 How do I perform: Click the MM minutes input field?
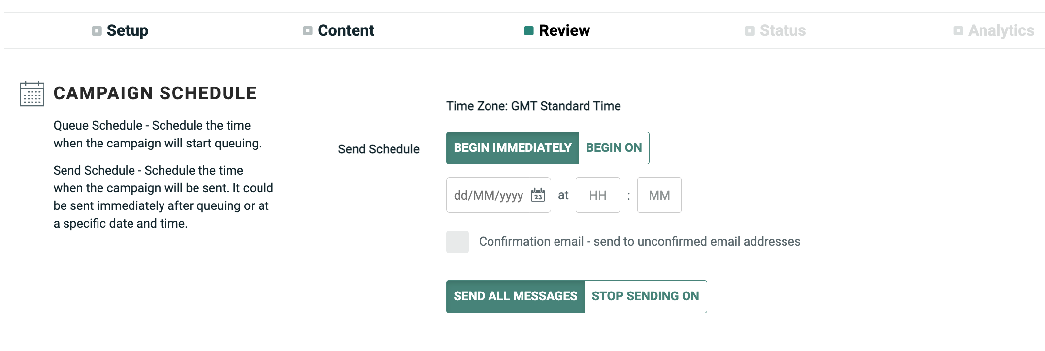[x=659, y=195]
